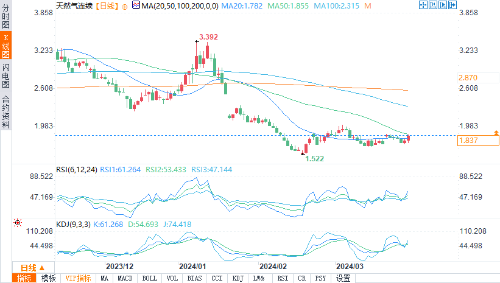Select the K线图 sidebar tab
The image size is (500, 283).
tap(5, 45)
